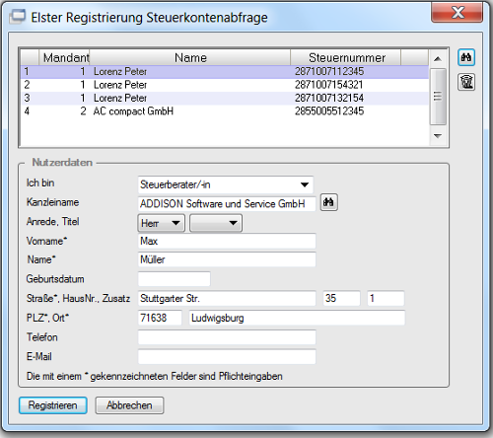
Task: Click the empty Geburtsdatum field
Action: [x=175, y=279]
